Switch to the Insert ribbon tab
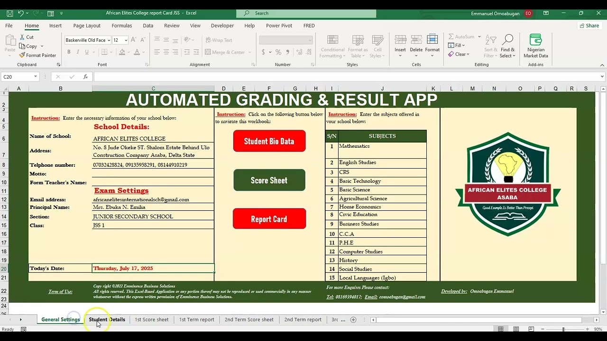 point(55,26)
